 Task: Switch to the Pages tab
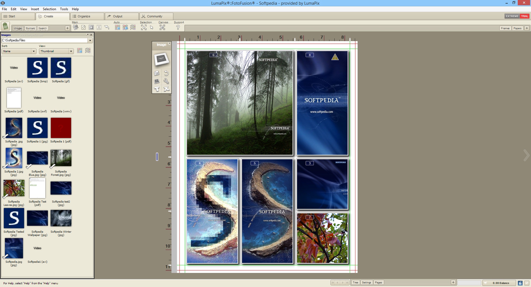pyautogui.click(x=378, y=282)
